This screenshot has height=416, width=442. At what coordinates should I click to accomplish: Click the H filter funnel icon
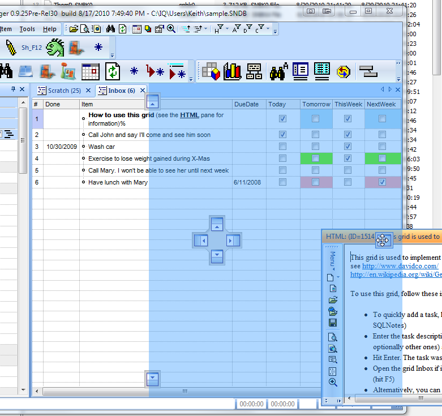[219, 29]
